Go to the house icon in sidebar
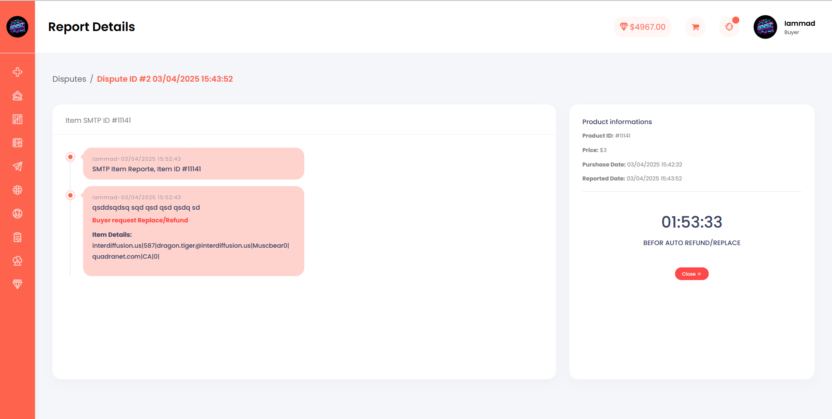The width and height of the screenshot is (832, 419). click(x=17, y=96)
